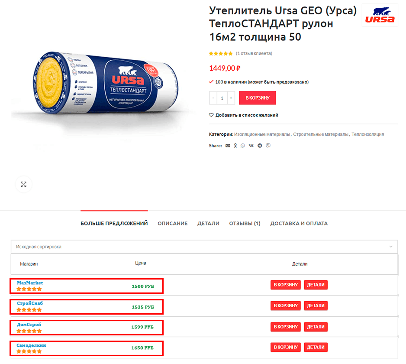Share the product through Viber icon
Viewport: 406px width, 364px height.
268,146
